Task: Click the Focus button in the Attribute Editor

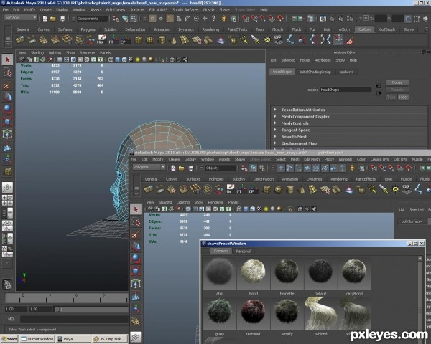Action: pos(397,82)
